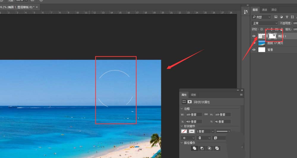Viewport: 297px width, 158px height.
Task: Select the 图层 17 拷贝 layer thumbnail
Action: pyautogui.click(x=262, y=43)
